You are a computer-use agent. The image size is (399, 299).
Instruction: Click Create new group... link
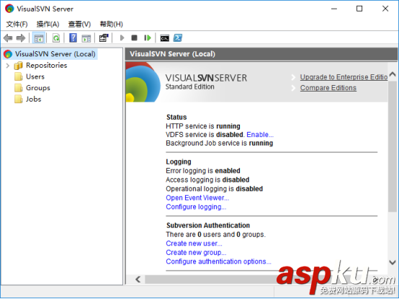tap(196, 253)
